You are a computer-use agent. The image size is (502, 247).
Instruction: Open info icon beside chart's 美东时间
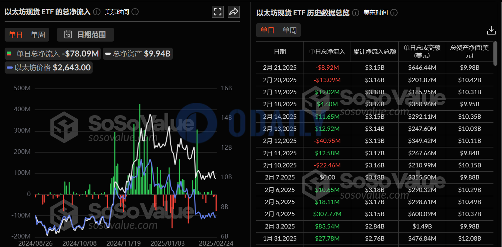pos(135,12)
